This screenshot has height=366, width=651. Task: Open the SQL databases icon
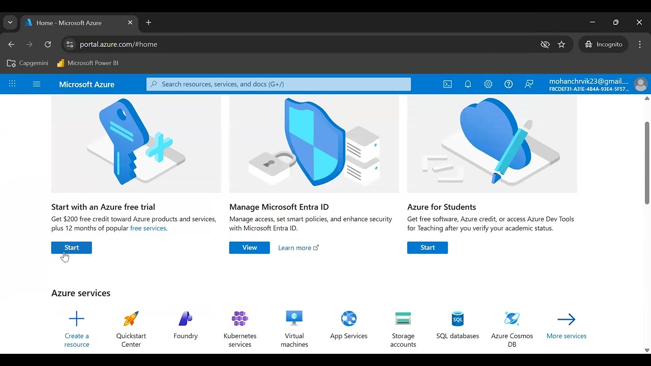(x=458, y=319)
